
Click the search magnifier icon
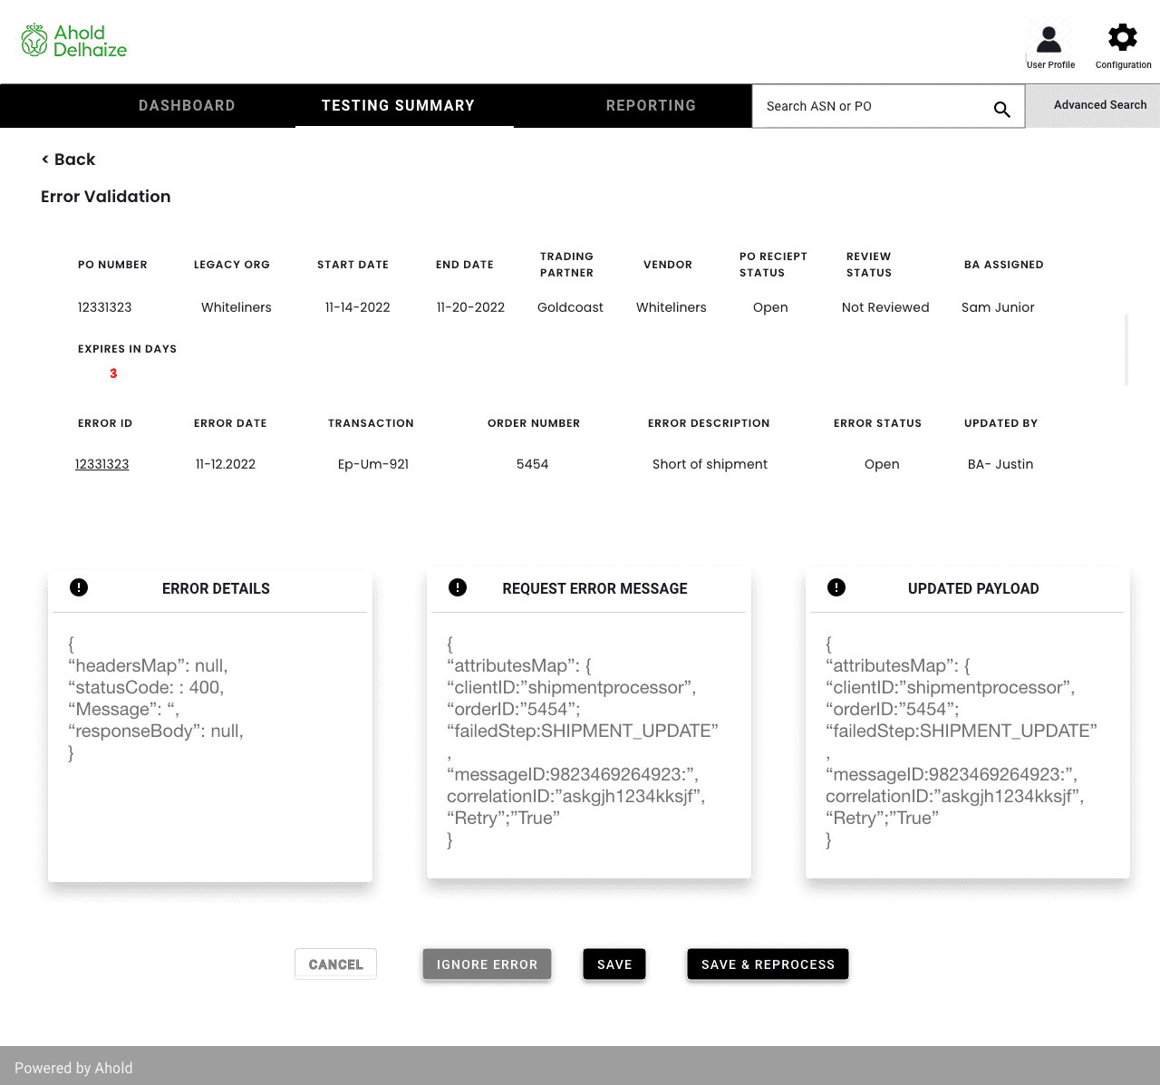point(1001,109)
